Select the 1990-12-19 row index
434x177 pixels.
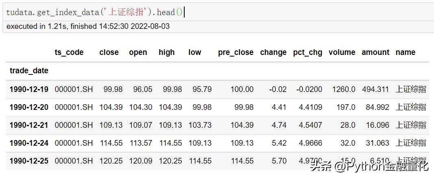29,89
